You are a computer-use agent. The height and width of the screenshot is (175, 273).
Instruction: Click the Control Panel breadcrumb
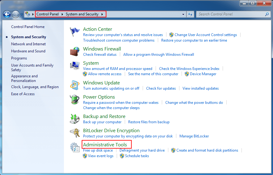[x=48, y=14]
